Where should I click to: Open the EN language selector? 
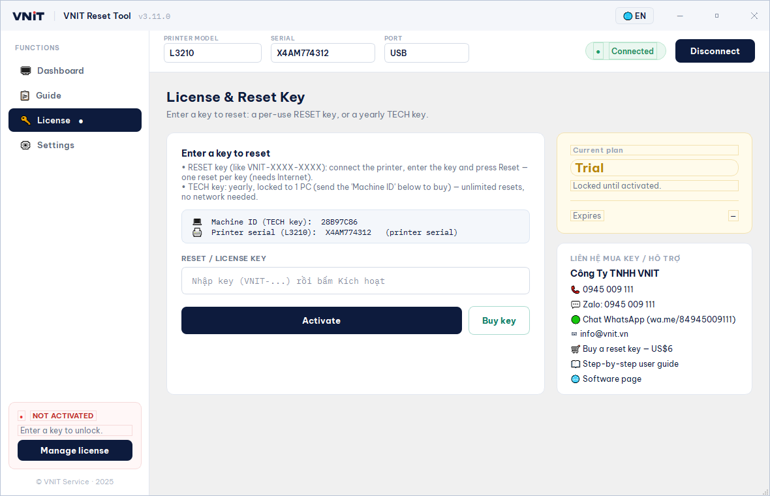(x=634, y=16)
